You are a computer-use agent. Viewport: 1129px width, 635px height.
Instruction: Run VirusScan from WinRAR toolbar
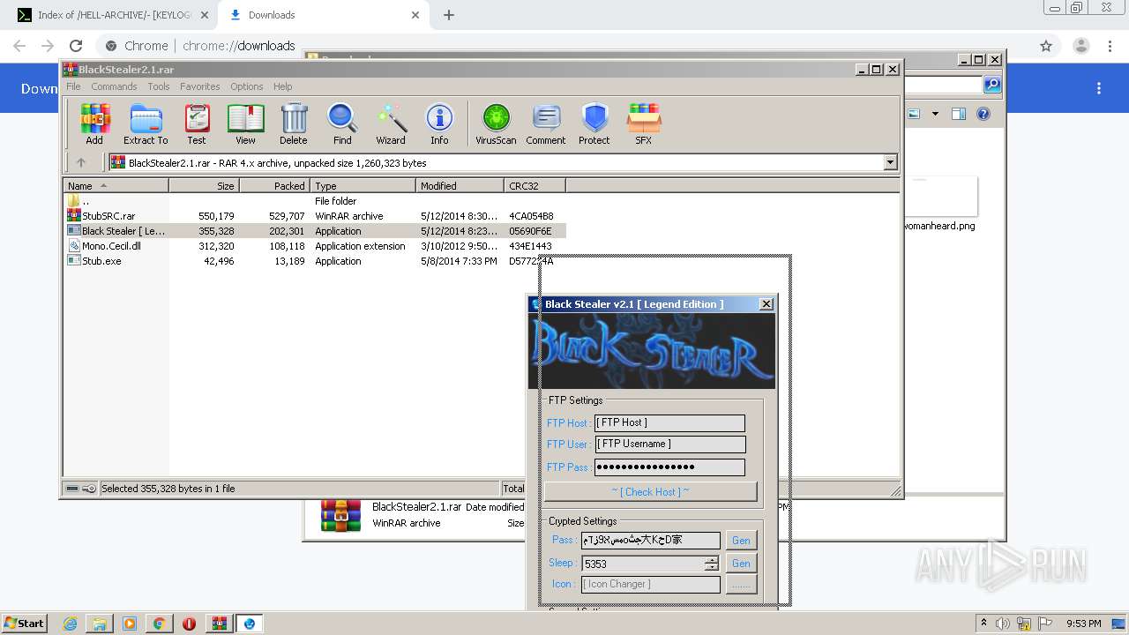496,124
